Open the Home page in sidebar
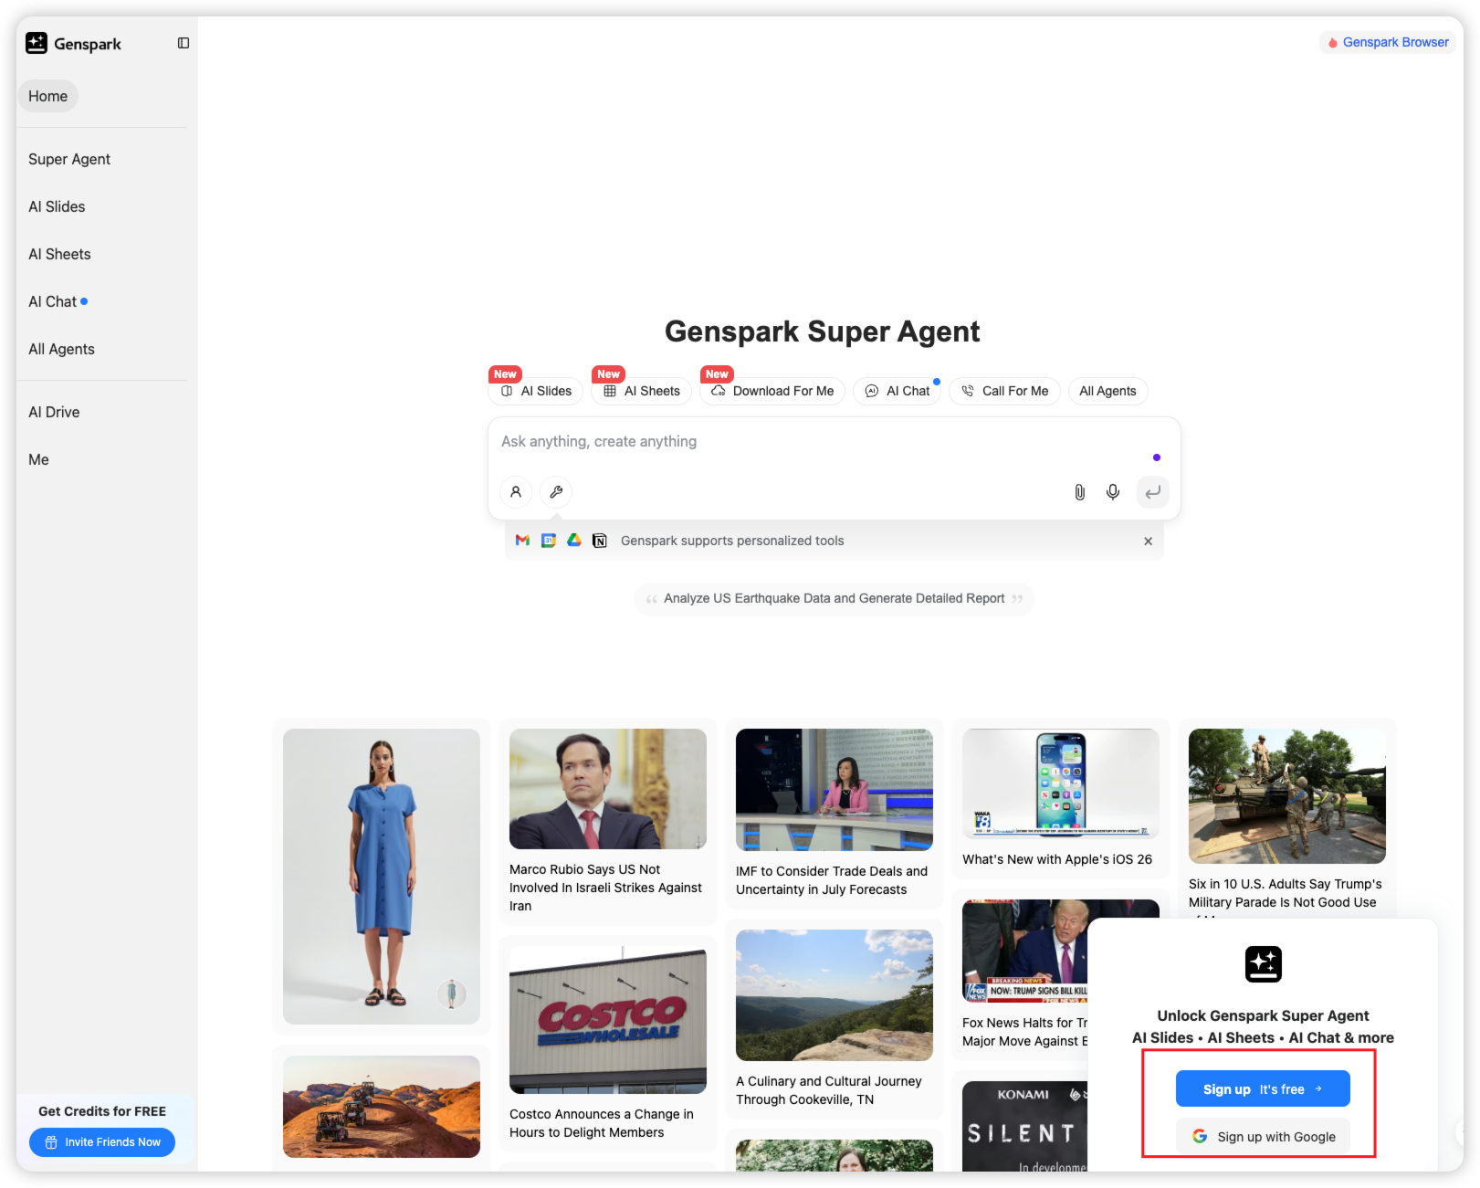The height and width of the screenshot is (1188, 1480). click(x=47, y=96)
